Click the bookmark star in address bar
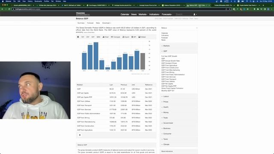 coord(229,9)
